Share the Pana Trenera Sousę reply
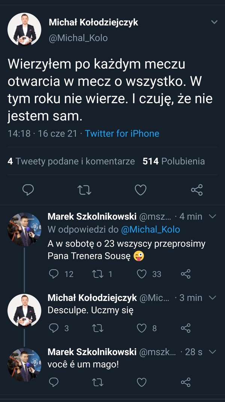The height and width of the screenshot is (402, 225). (x=186, y=274)
